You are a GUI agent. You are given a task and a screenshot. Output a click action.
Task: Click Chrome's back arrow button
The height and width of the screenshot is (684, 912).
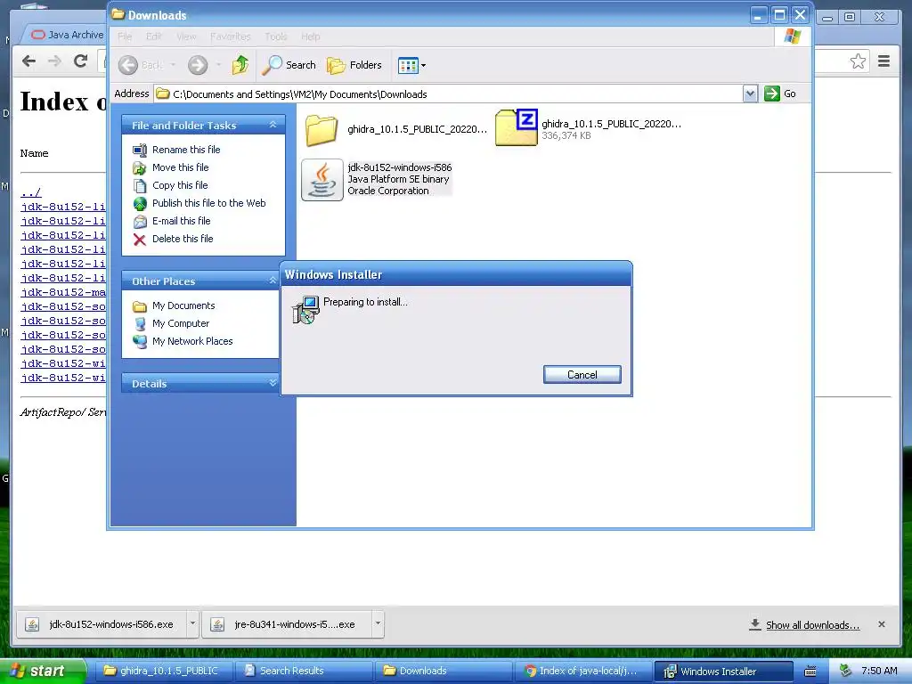28,61
